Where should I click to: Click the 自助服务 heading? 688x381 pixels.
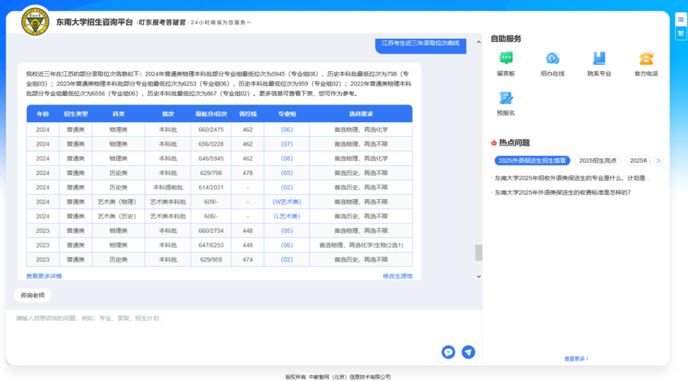506,39
